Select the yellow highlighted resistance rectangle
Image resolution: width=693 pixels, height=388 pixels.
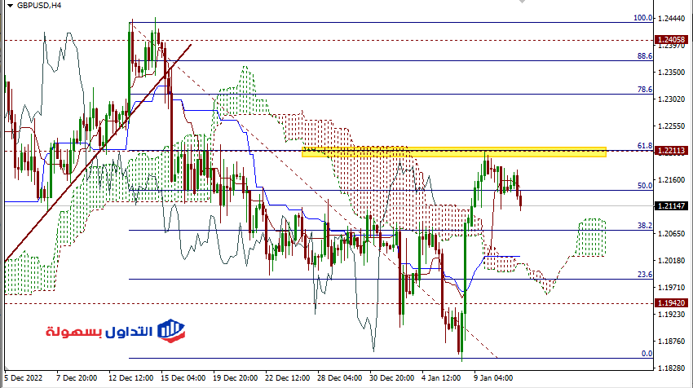pos(453,152)
